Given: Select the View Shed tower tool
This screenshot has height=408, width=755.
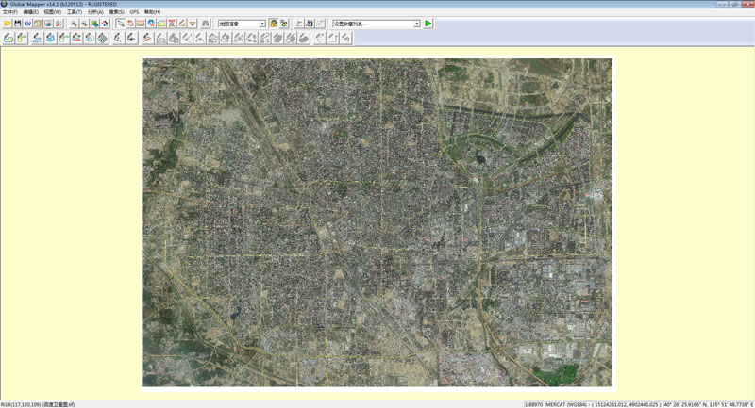Looking at the screenshot, I should coord(172,24).
